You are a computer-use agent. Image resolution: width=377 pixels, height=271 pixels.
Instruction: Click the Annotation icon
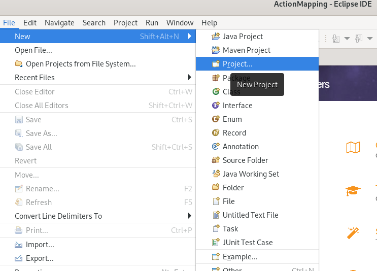coord(216,146)
